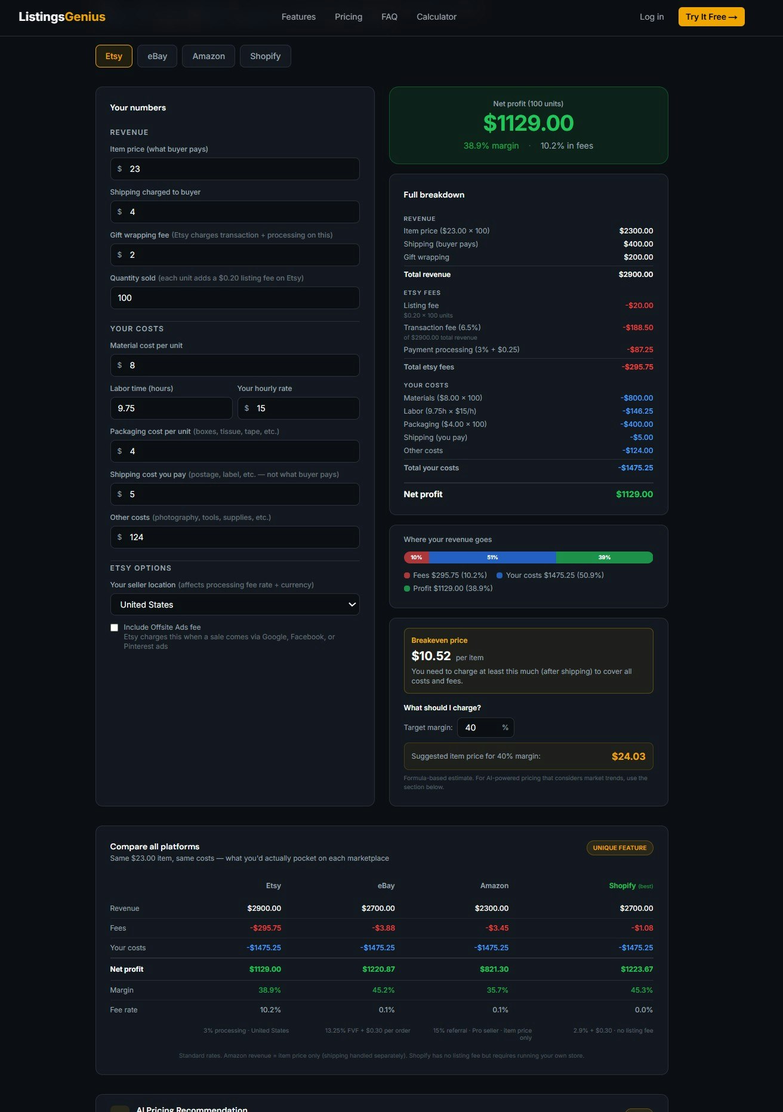Click the Other costs input field

point(235,537)
